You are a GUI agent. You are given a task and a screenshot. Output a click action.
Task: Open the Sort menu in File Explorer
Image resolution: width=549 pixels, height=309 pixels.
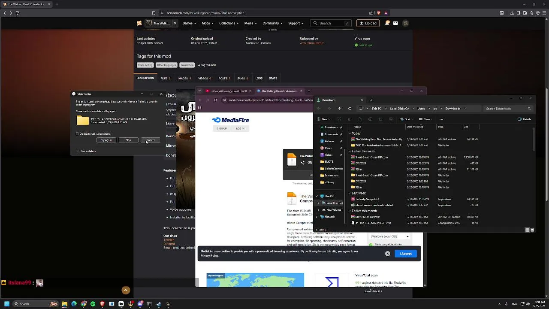point(407,119)
